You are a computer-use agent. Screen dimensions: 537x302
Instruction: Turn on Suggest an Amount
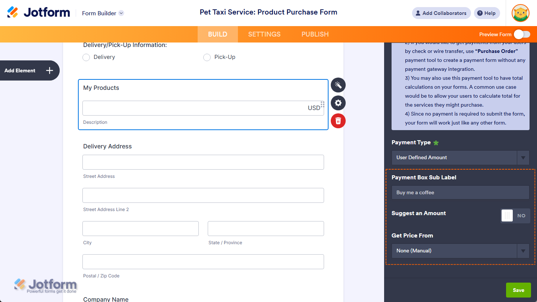tap(515, 216)
